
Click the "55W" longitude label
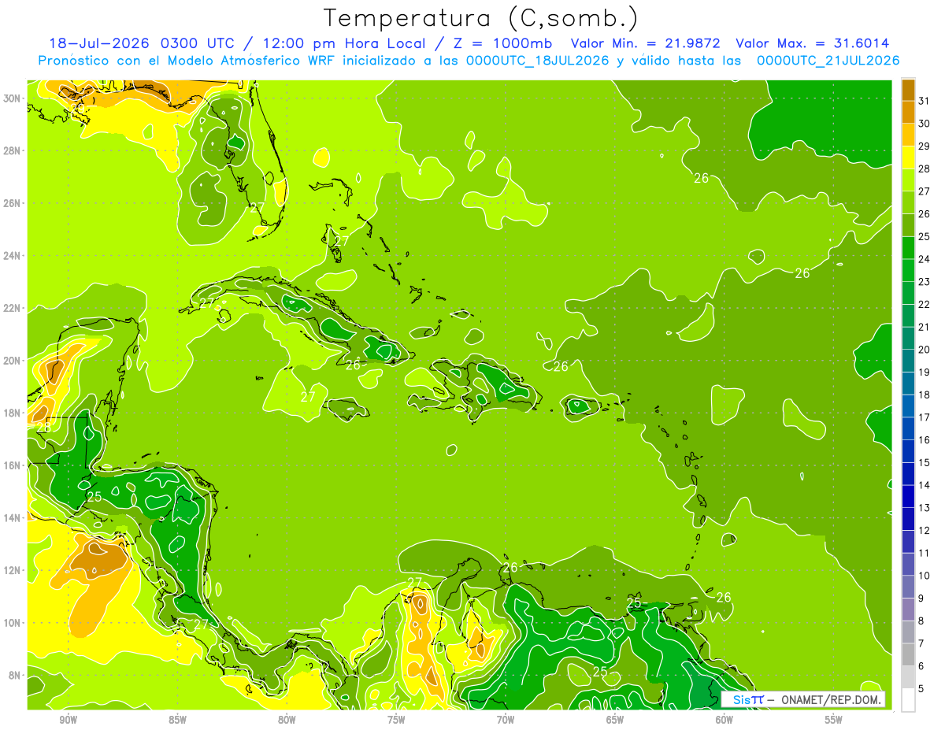834,720
